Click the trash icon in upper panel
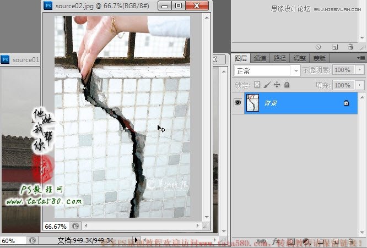This screenshot has height=248, width=367. [x=350, y=47]
